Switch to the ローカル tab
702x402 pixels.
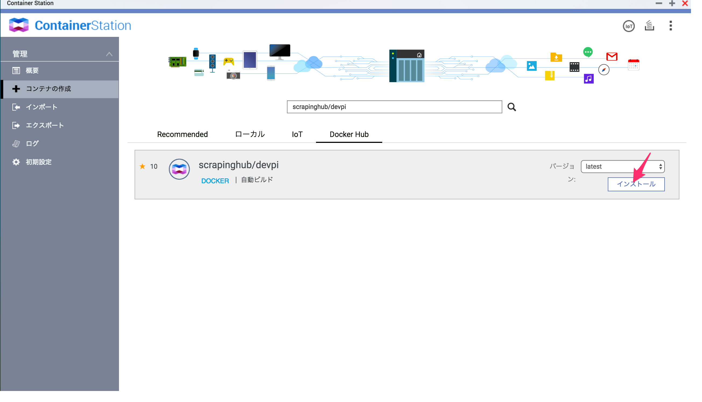250,135
